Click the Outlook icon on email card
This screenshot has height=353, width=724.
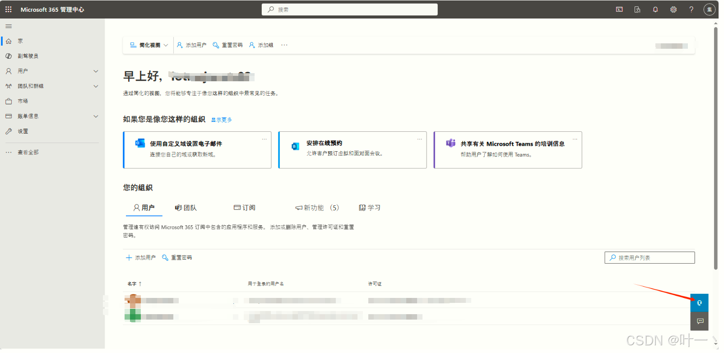(140, 143)
